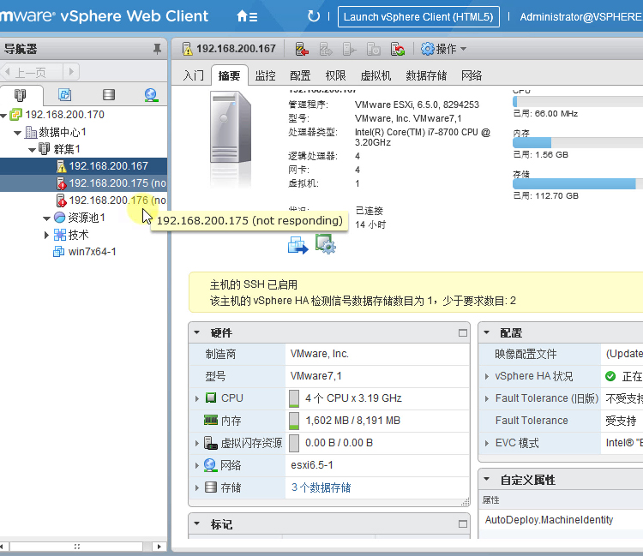Switch to the 虚拟机 tab
643x556 pixels.
[x=376, y=75]
